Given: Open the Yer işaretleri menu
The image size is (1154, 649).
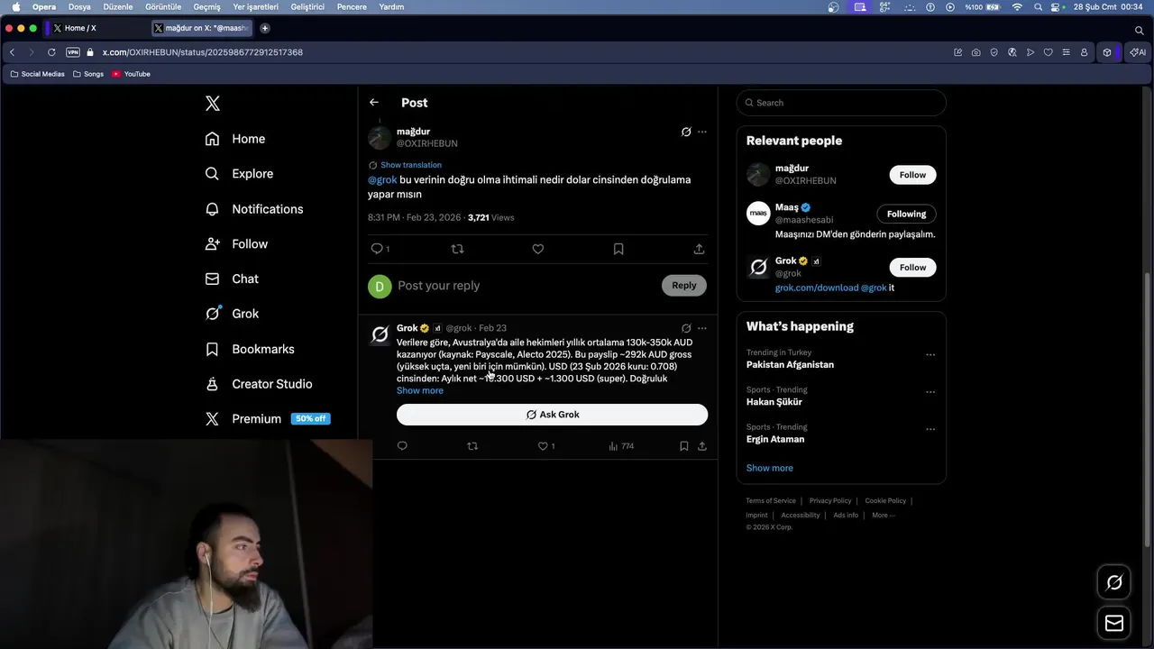Looking at the screenshot, I should (x=255, y=6).
